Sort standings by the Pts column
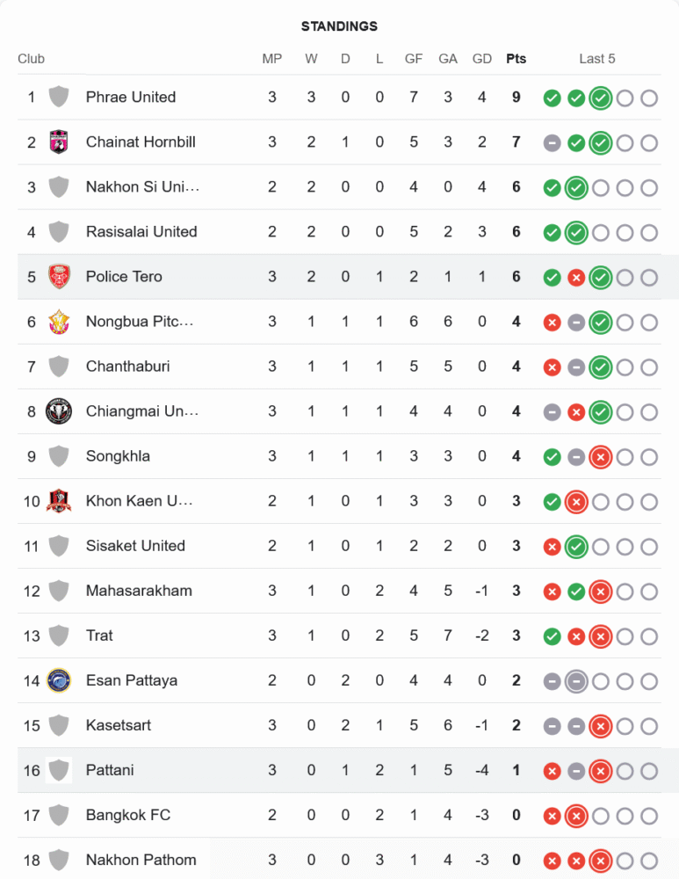The width and height of the screenshot is (679, 879). tap(516, 59)
